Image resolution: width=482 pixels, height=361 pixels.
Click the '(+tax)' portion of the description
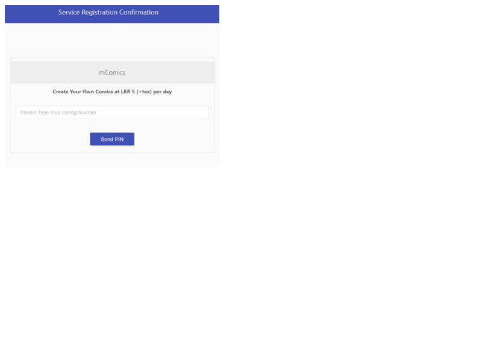click(x=144, y=92)
